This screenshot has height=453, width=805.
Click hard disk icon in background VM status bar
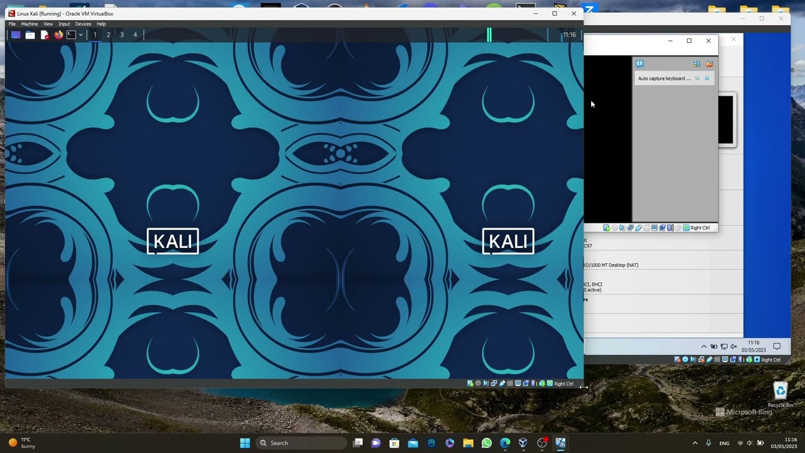tap(606, 228)
